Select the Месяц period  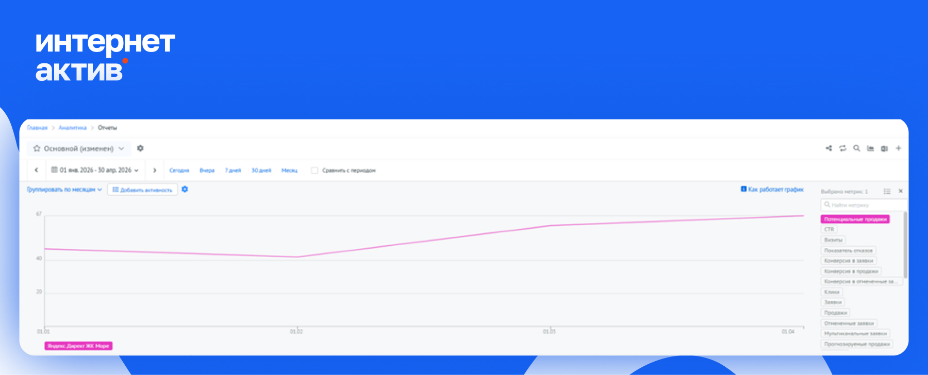click(x=289, y=171)
